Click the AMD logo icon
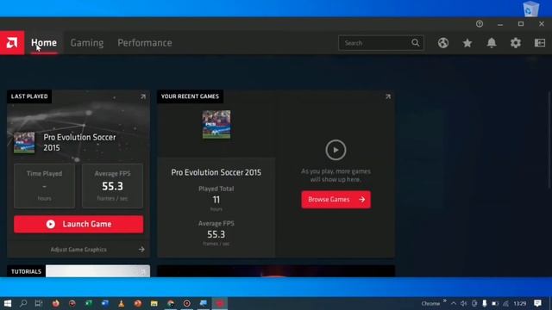Image resolution: width=552 pixels, height=310 pixels. (12, 43)
